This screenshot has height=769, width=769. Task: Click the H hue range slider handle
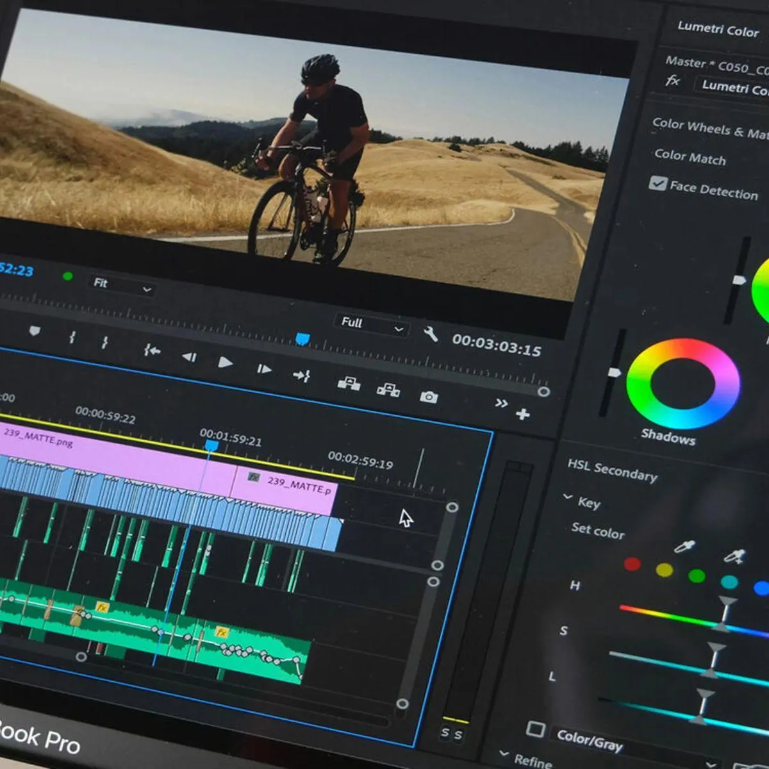(725, 613)
